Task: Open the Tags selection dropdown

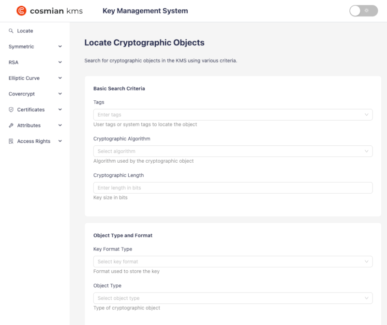Action: coord(232,115)
